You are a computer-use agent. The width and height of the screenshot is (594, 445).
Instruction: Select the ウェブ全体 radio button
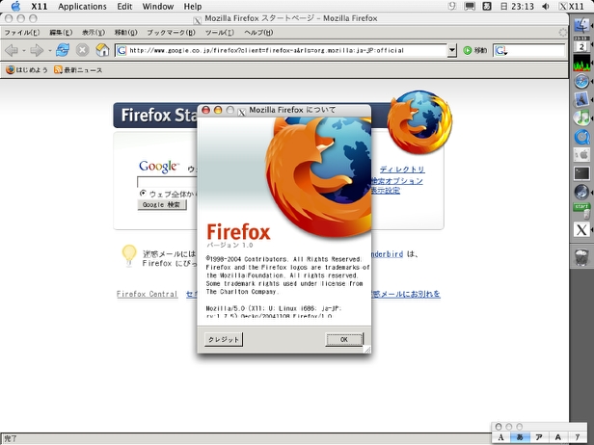[x=143, y=193]
